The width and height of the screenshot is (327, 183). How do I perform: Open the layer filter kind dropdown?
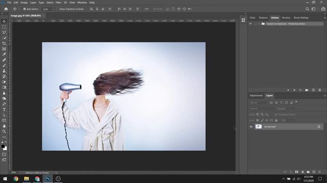258,103
